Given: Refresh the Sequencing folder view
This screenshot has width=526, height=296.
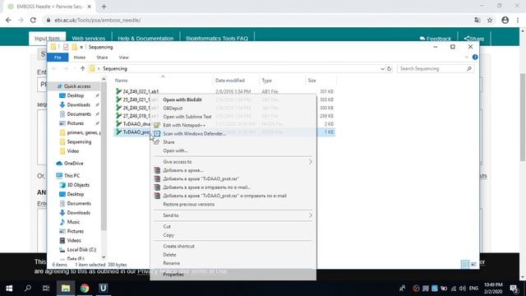Looking at the screenshot, I should pyautogui.click(x=389, y=69).
